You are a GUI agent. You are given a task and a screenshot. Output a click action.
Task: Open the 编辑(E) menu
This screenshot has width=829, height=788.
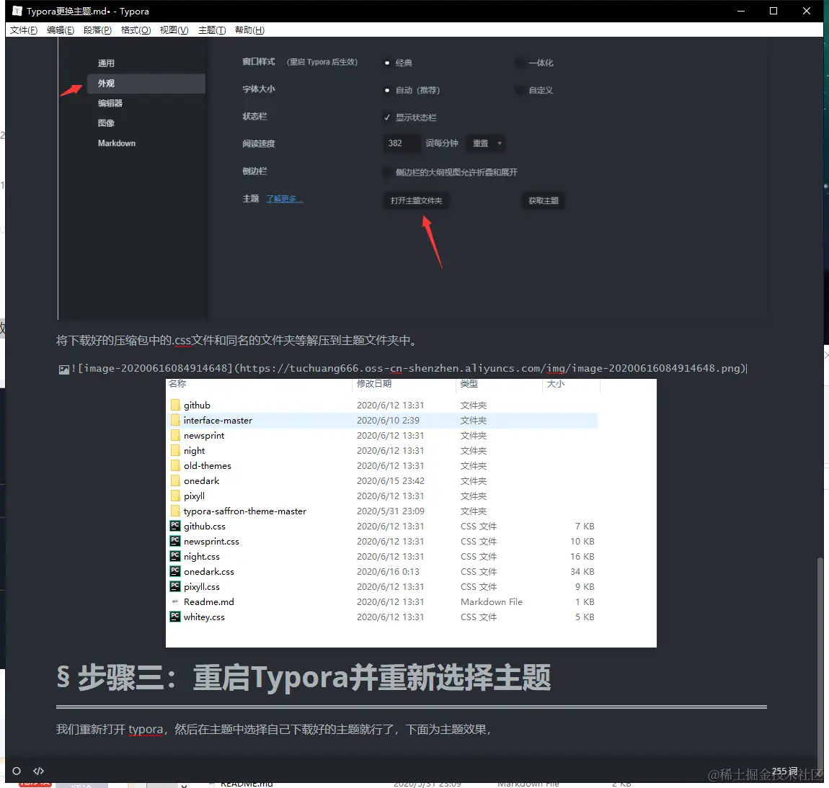[x=61, y=30]
